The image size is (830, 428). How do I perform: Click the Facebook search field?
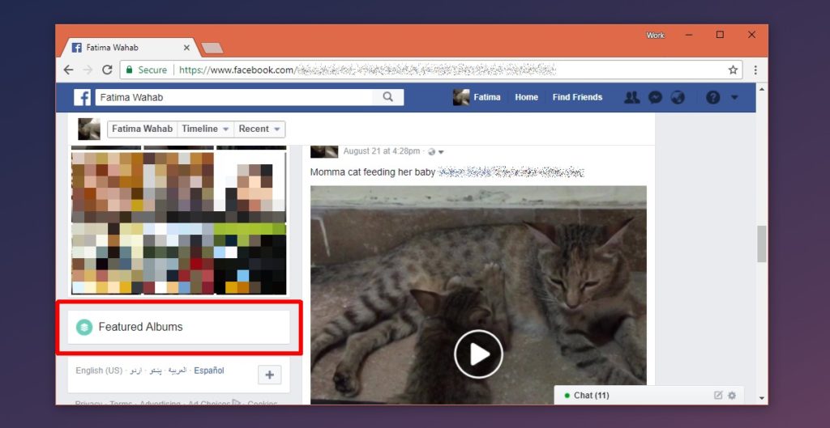coord(234,97)
